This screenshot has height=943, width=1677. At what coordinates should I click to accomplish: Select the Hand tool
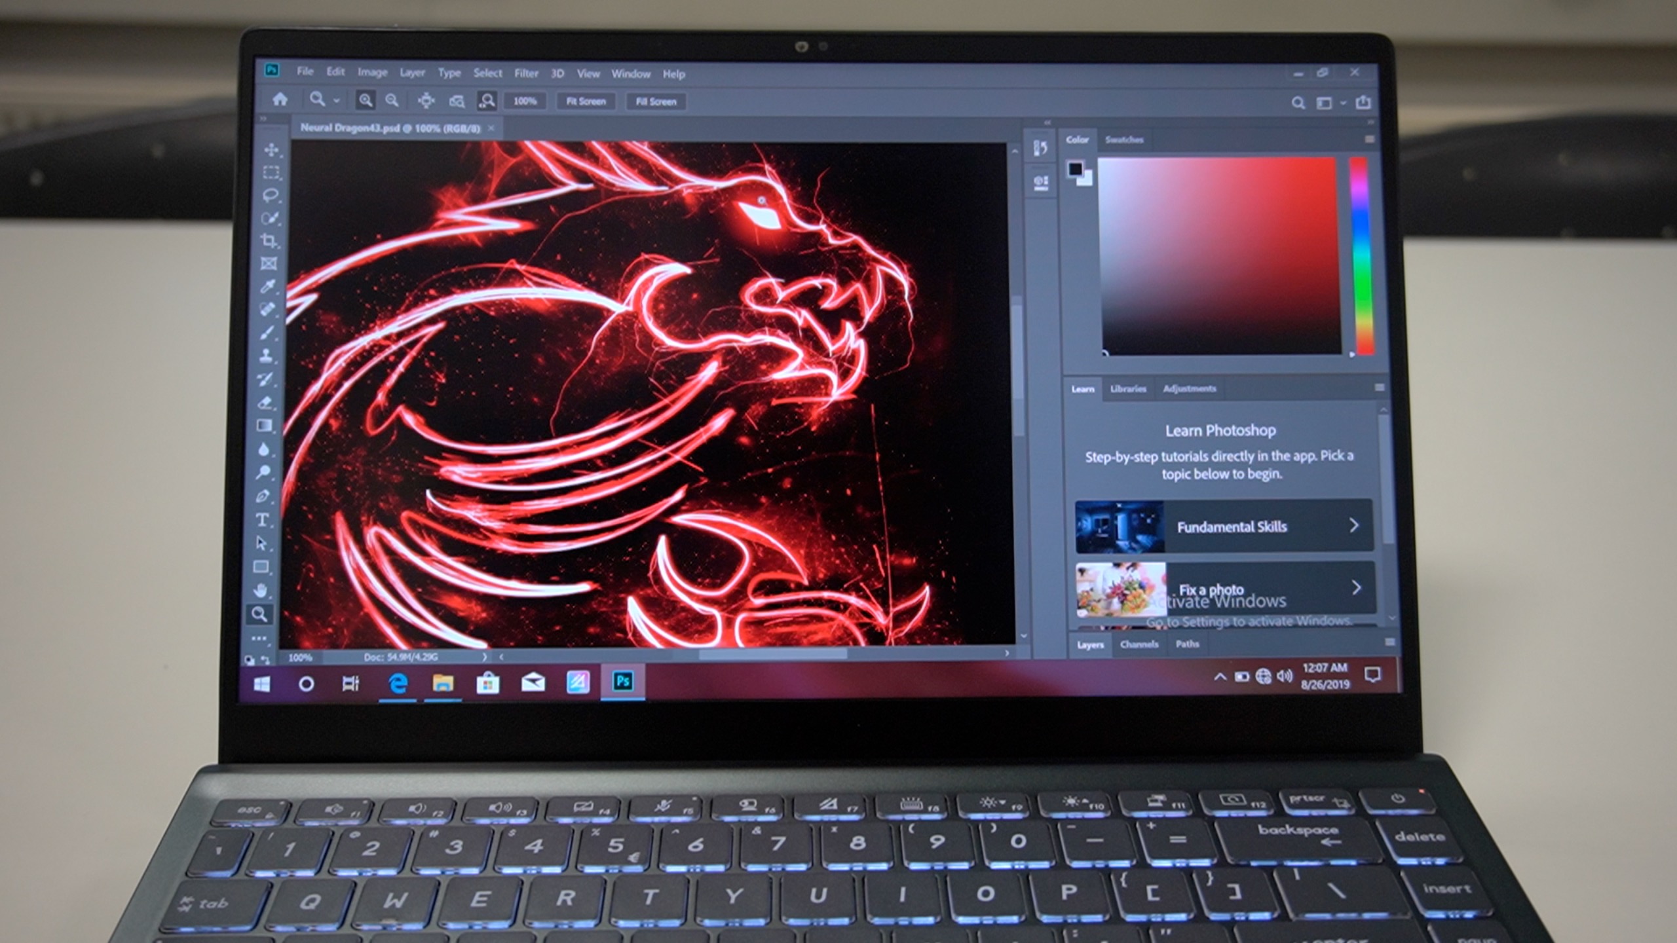click(x=260, y=590)
